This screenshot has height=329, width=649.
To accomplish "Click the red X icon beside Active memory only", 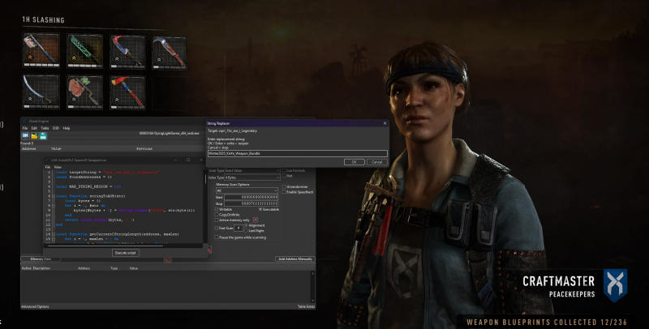I will pos(256,220).
